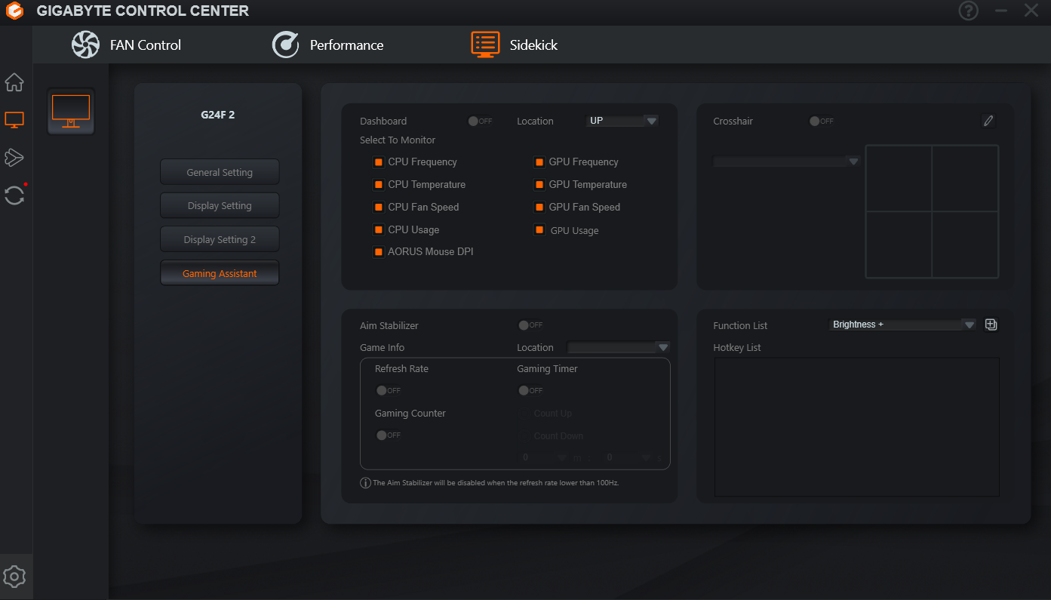Open the Display Setting 2 section
The width and height of the screenshot is (1051, 600).
point(220,239)
